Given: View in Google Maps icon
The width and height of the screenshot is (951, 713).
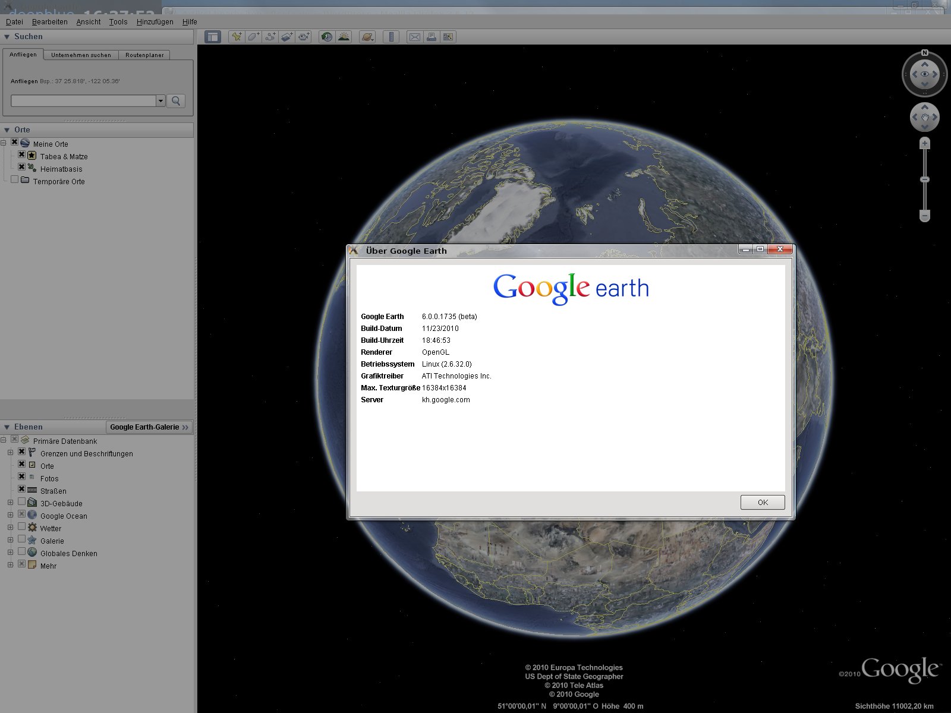Looking at the screenshot, I should click(x=448, y=37).
